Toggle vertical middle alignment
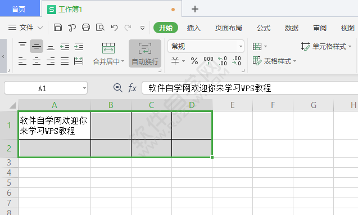 (x=37, y=46)
